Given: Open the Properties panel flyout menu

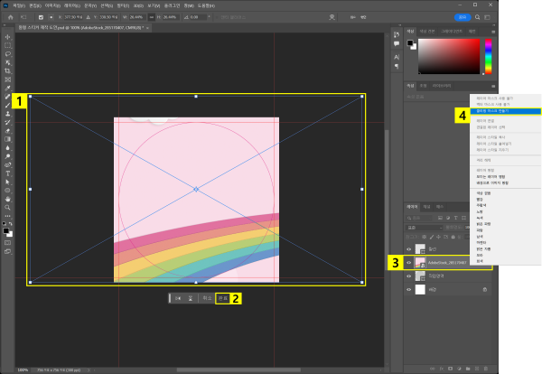Looking at the screenshot, I should [493, 86].
